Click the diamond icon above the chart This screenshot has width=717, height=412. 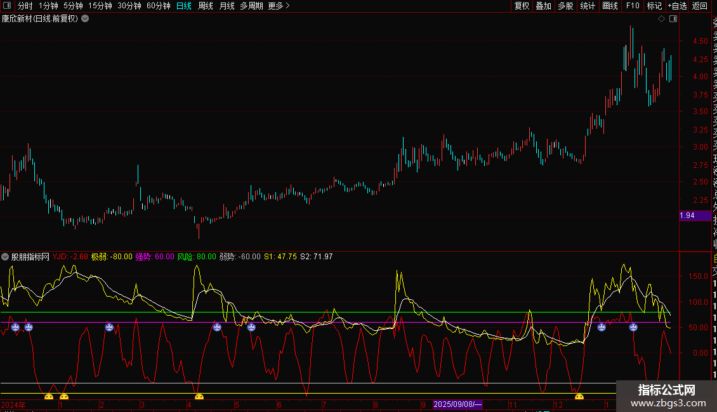[x=661, y=19]
